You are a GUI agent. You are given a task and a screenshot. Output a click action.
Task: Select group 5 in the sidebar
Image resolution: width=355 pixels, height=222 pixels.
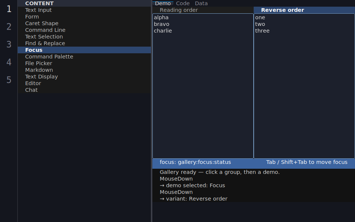click(x=9, y=80)
